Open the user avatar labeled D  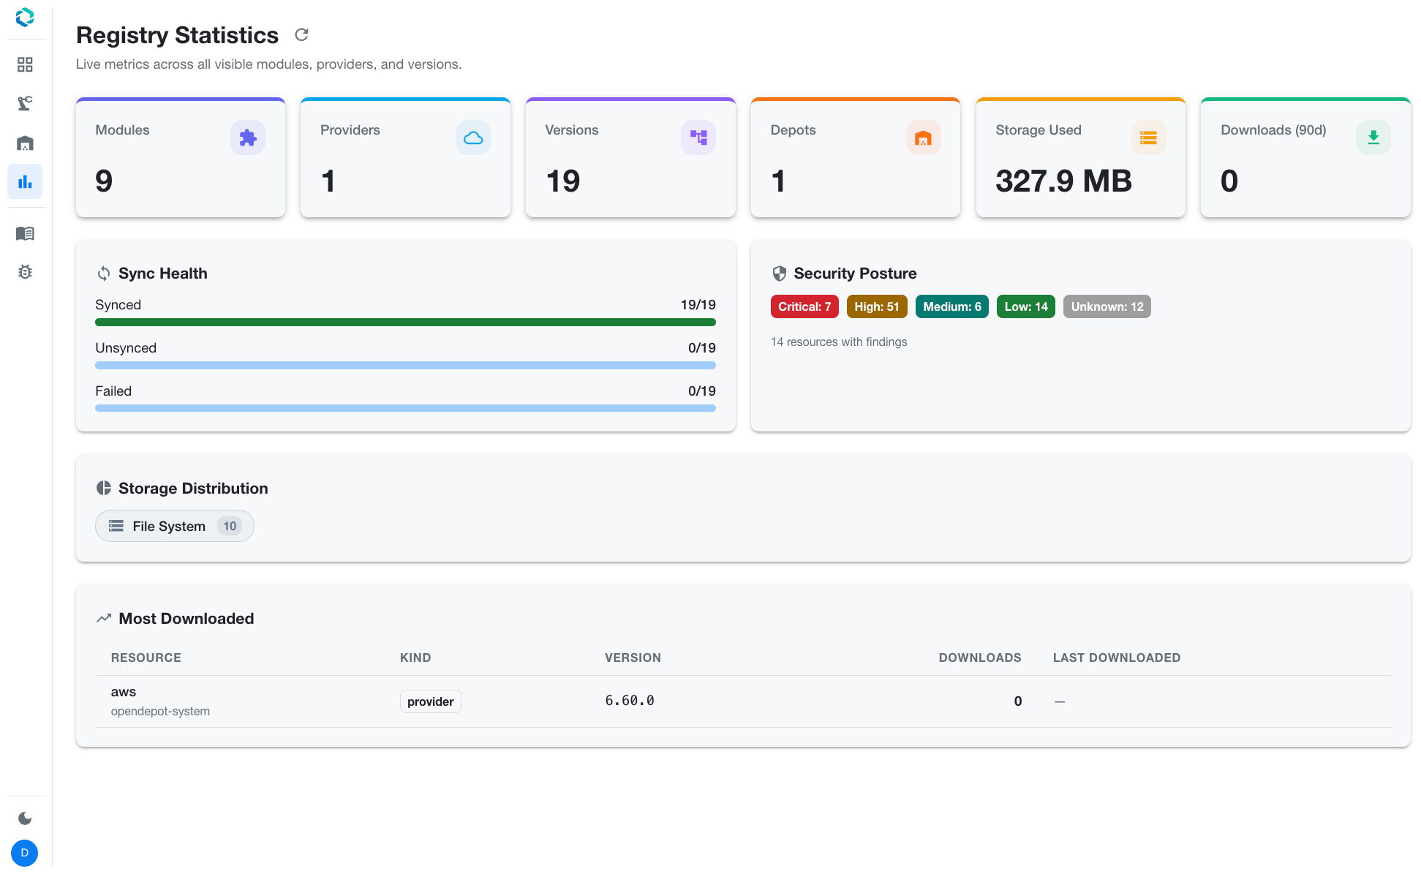point(25,853)
